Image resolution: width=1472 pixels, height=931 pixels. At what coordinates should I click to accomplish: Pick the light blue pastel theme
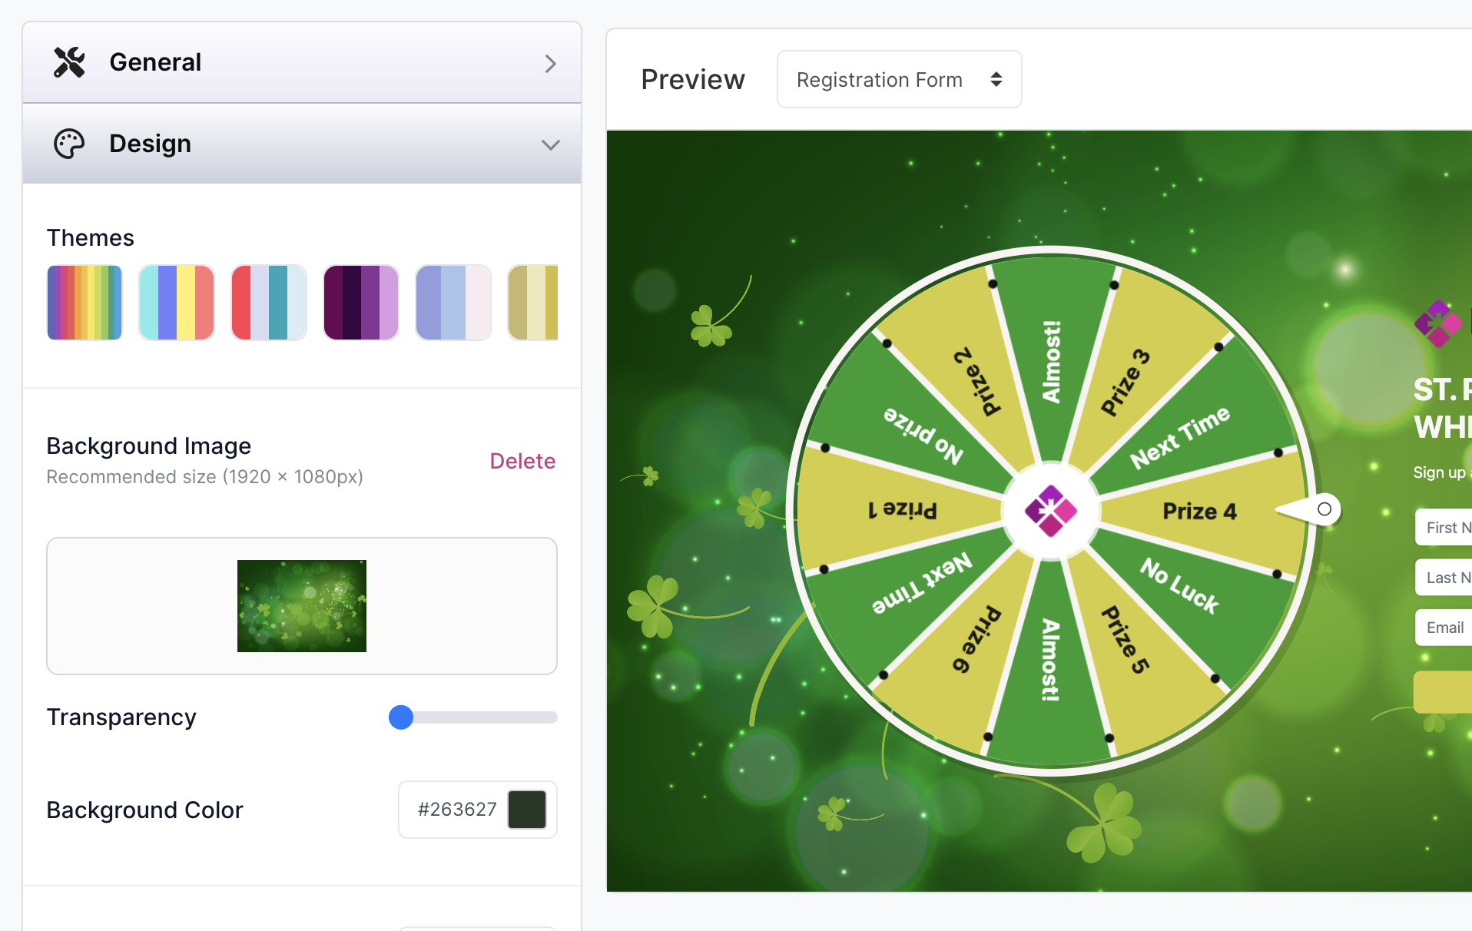pyautogui.click(x=453, y=303)
